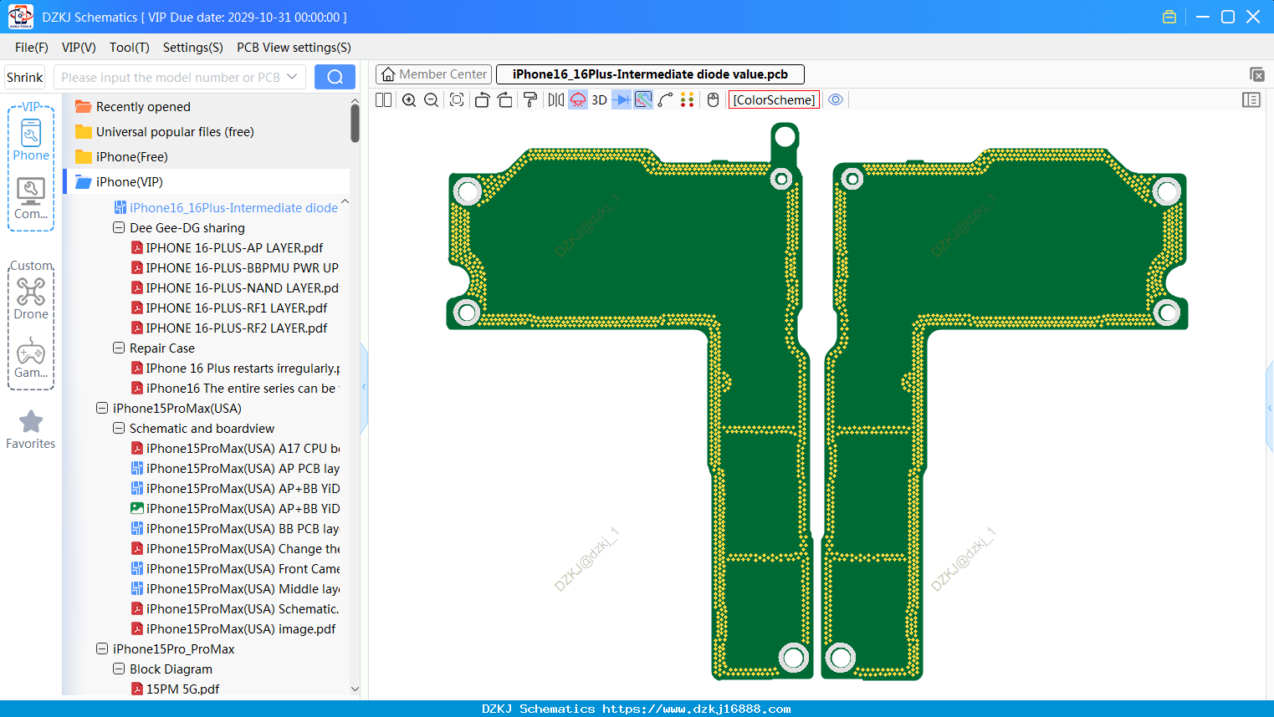The width and height of the screenshot is (1274, 717).
Task: Open the ColorScheme selector
Action: pos(774,99)
